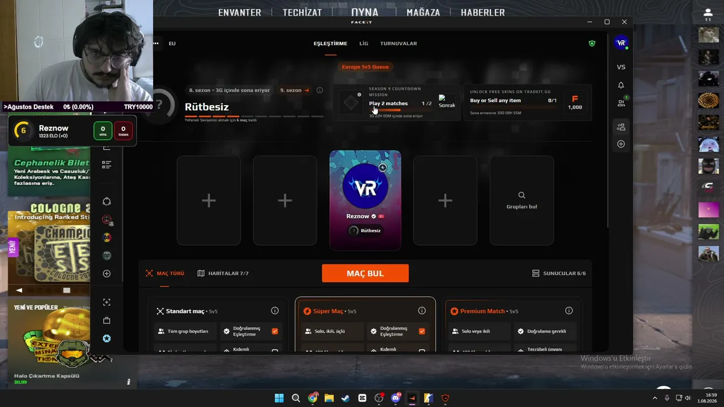Add player in first empty party slot

pyautogui.click(x=209, y=201)
